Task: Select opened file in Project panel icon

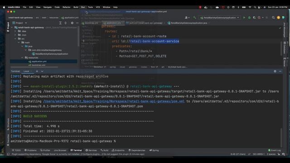Action: click(60, 23)
